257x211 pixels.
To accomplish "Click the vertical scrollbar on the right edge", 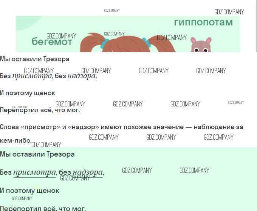I will 255,23.
